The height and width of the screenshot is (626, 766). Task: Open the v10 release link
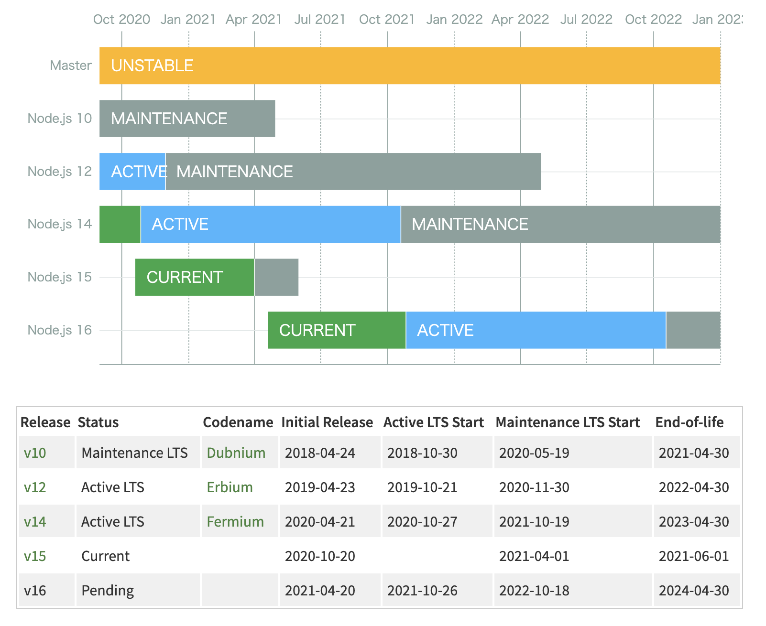tap(35, 453)
